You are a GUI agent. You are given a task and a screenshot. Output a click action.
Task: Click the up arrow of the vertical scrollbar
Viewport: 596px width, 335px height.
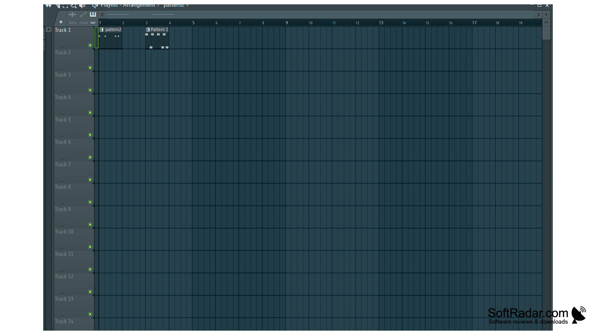546,22
